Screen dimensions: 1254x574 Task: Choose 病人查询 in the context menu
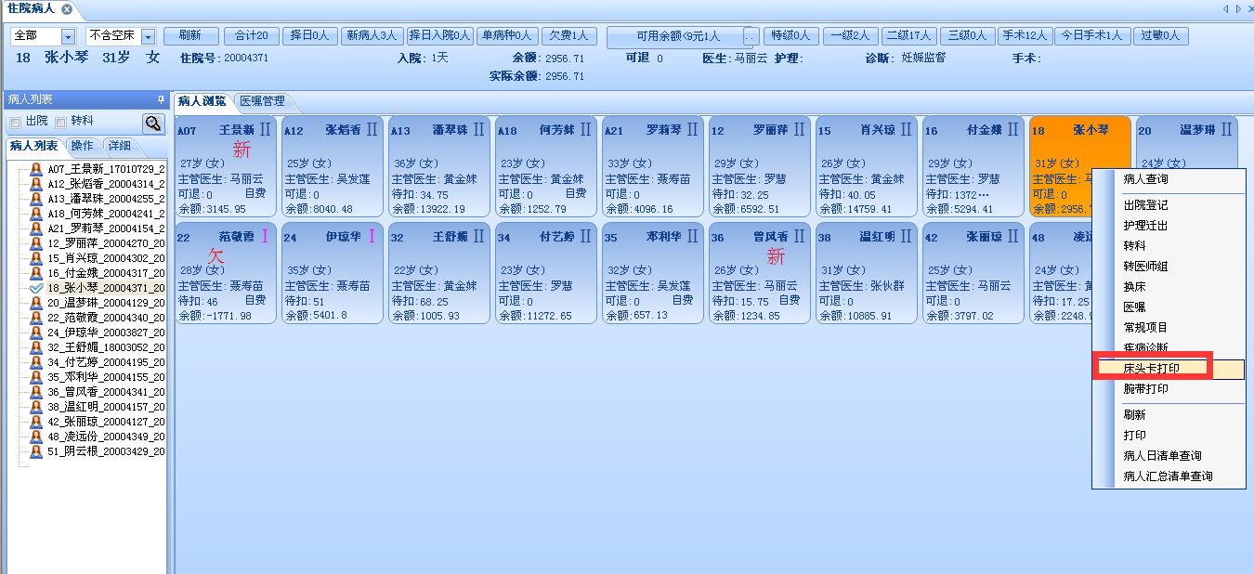pos(1169,179)
